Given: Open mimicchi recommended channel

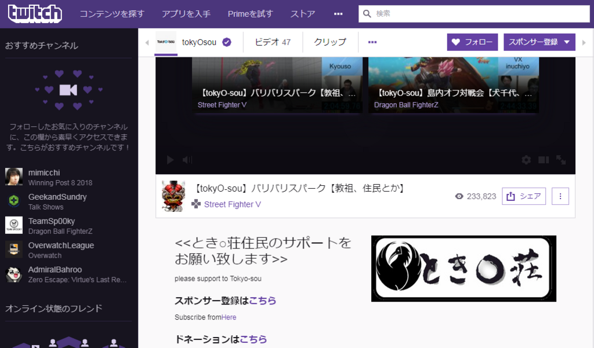Looking at the screenshot, I should [68, 177].
